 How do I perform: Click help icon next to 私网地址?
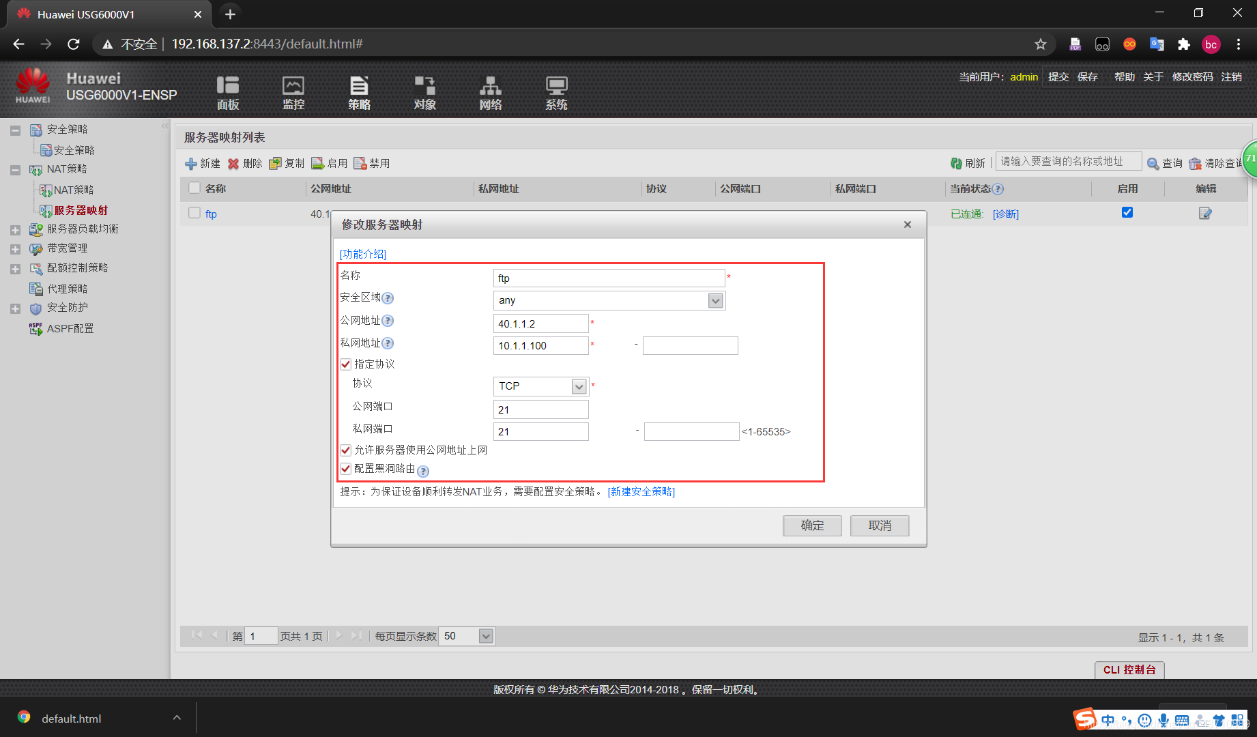tap(388, 343)
